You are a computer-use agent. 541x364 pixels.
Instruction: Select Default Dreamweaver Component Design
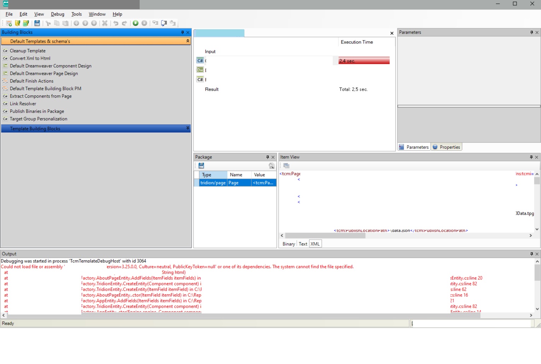pyautogui.click(x=51, y=66)
